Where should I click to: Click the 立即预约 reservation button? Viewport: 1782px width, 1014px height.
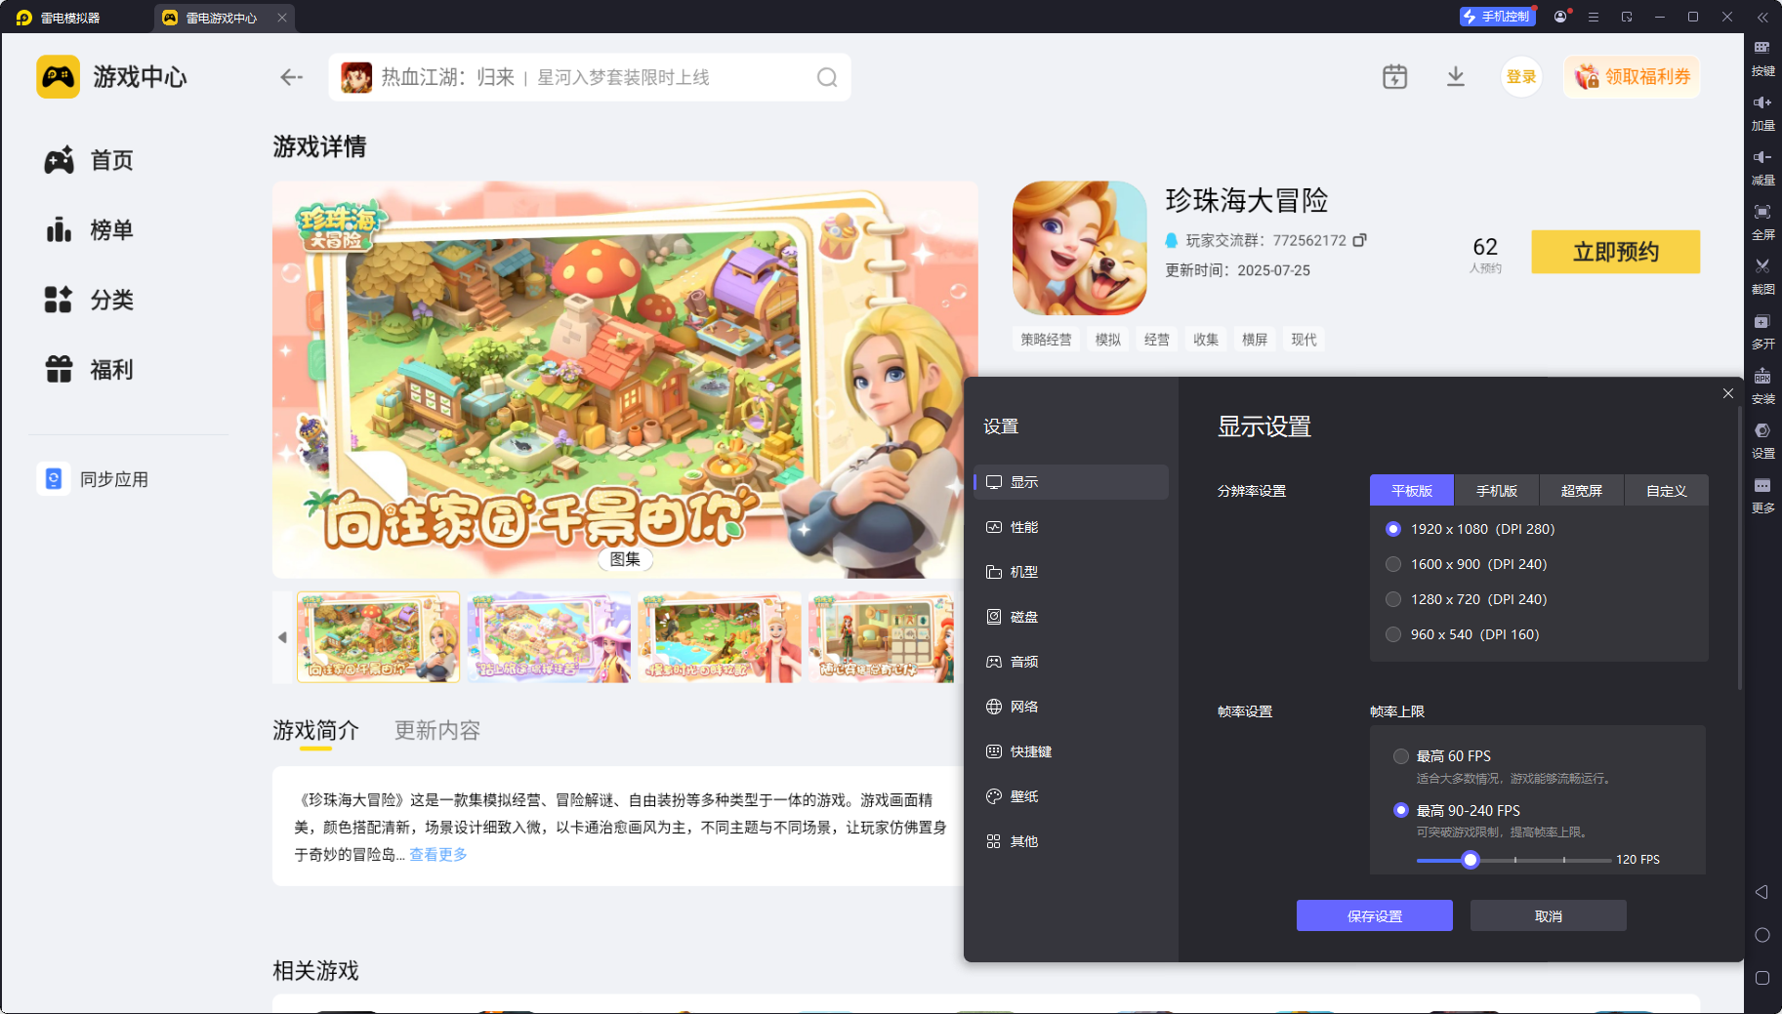(1615, 252)
